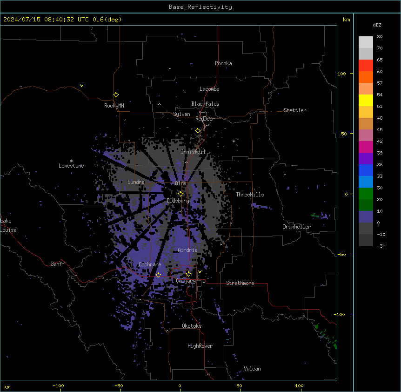Viewport: 401px width, 392px height.
Task: Select the yellow diamond radar marker above Didsbury
Action: pos(180,194)
